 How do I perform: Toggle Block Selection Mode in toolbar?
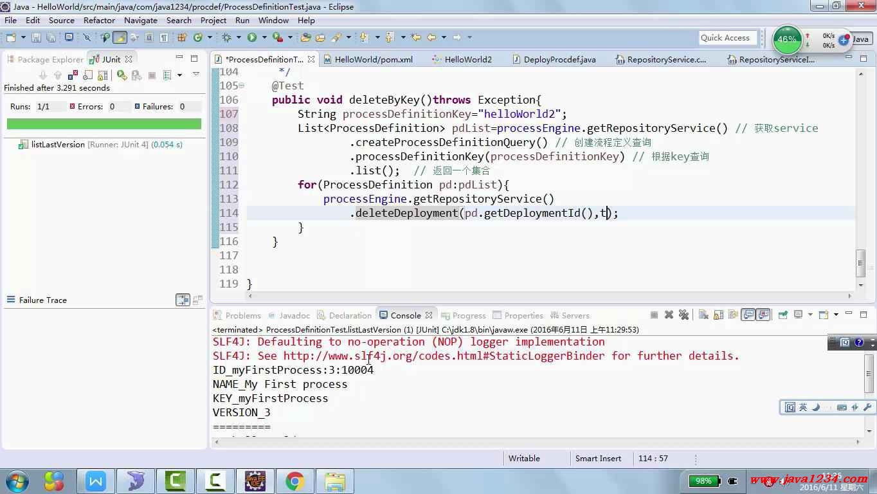click(149, 37)
